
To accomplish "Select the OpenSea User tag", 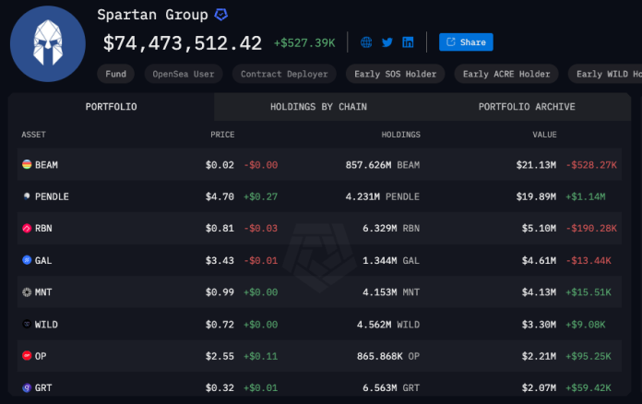I will [181, 74].
